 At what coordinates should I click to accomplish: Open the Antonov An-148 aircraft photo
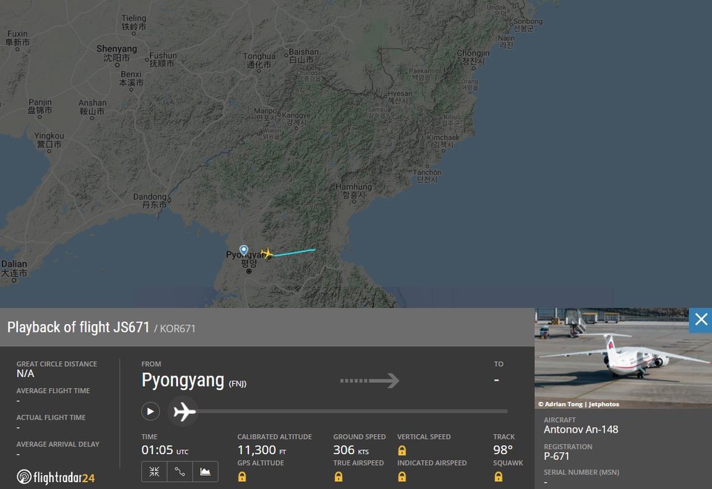[623, 358]
